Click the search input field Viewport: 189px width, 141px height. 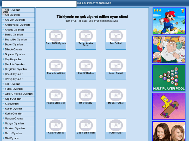click(x=39, y=4)
